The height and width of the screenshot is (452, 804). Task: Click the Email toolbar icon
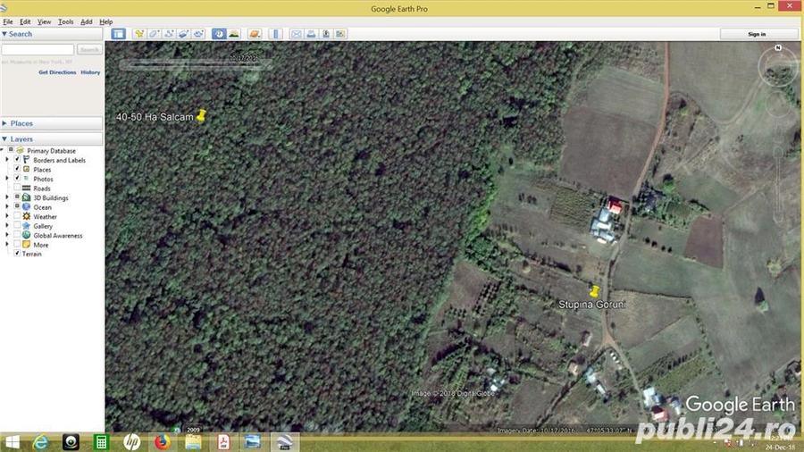tap(296, 34)
